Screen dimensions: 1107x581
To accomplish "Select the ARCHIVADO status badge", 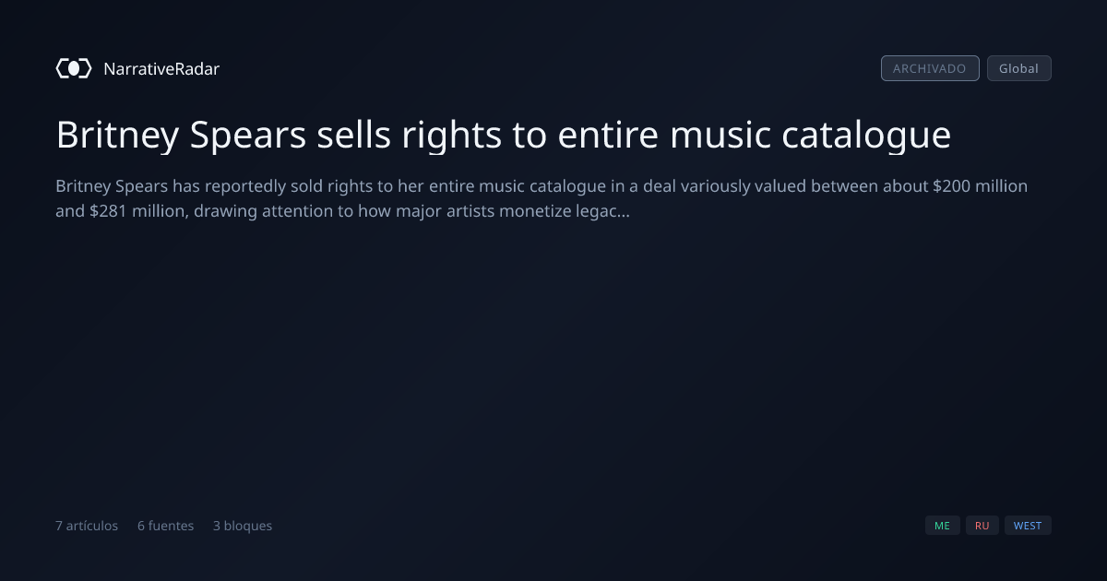I will pyautogui.click(x=930, y=68).
